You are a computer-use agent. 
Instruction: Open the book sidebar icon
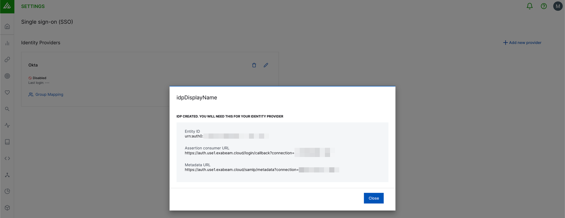7,142
